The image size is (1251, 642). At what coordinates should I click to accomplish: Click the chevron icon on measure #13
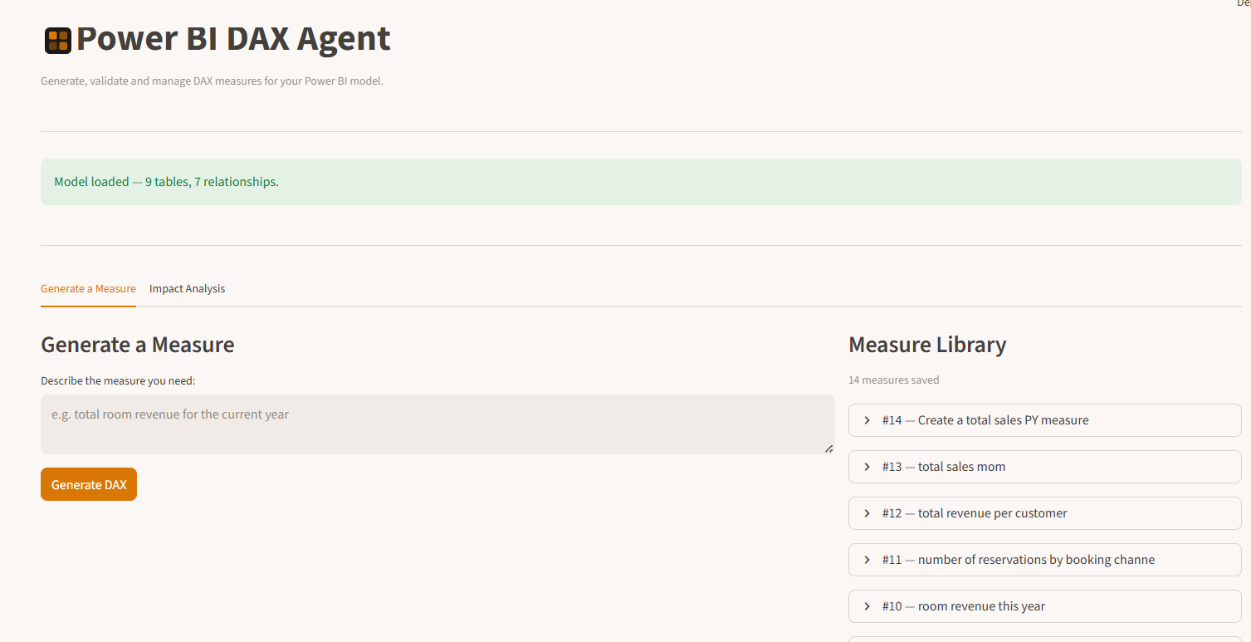tap(867, 466)
